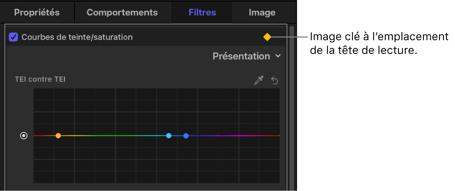The width and height of the screenshot is (455, 191).
Task: Open the Présentation pop-up menu
Action: click(x=241, y=56)
